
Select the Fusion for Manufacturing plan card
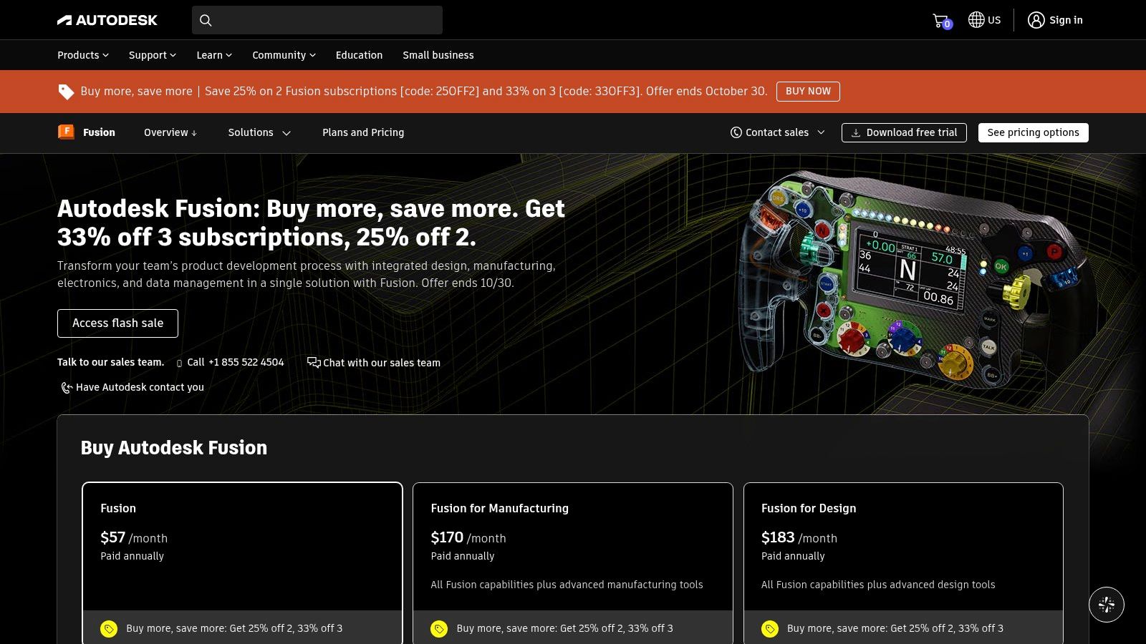573,563
